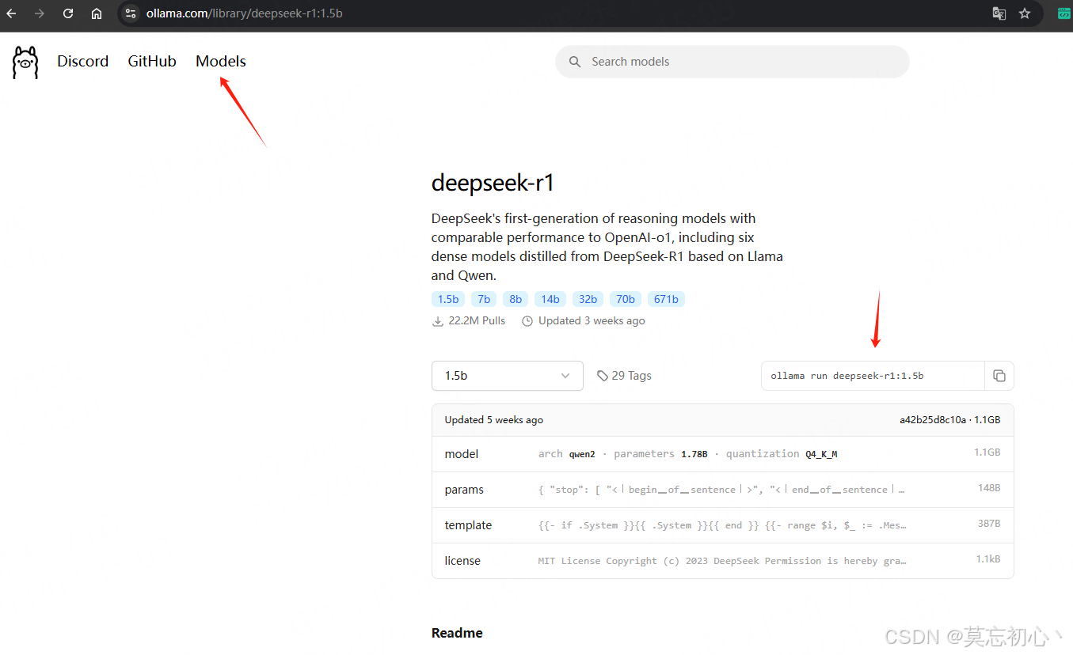Select the 14b size tag

[x=550, y=299]
